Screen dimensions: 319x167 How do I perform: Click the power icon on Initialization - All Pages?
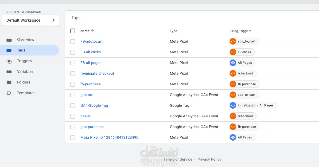coord(233,105)
